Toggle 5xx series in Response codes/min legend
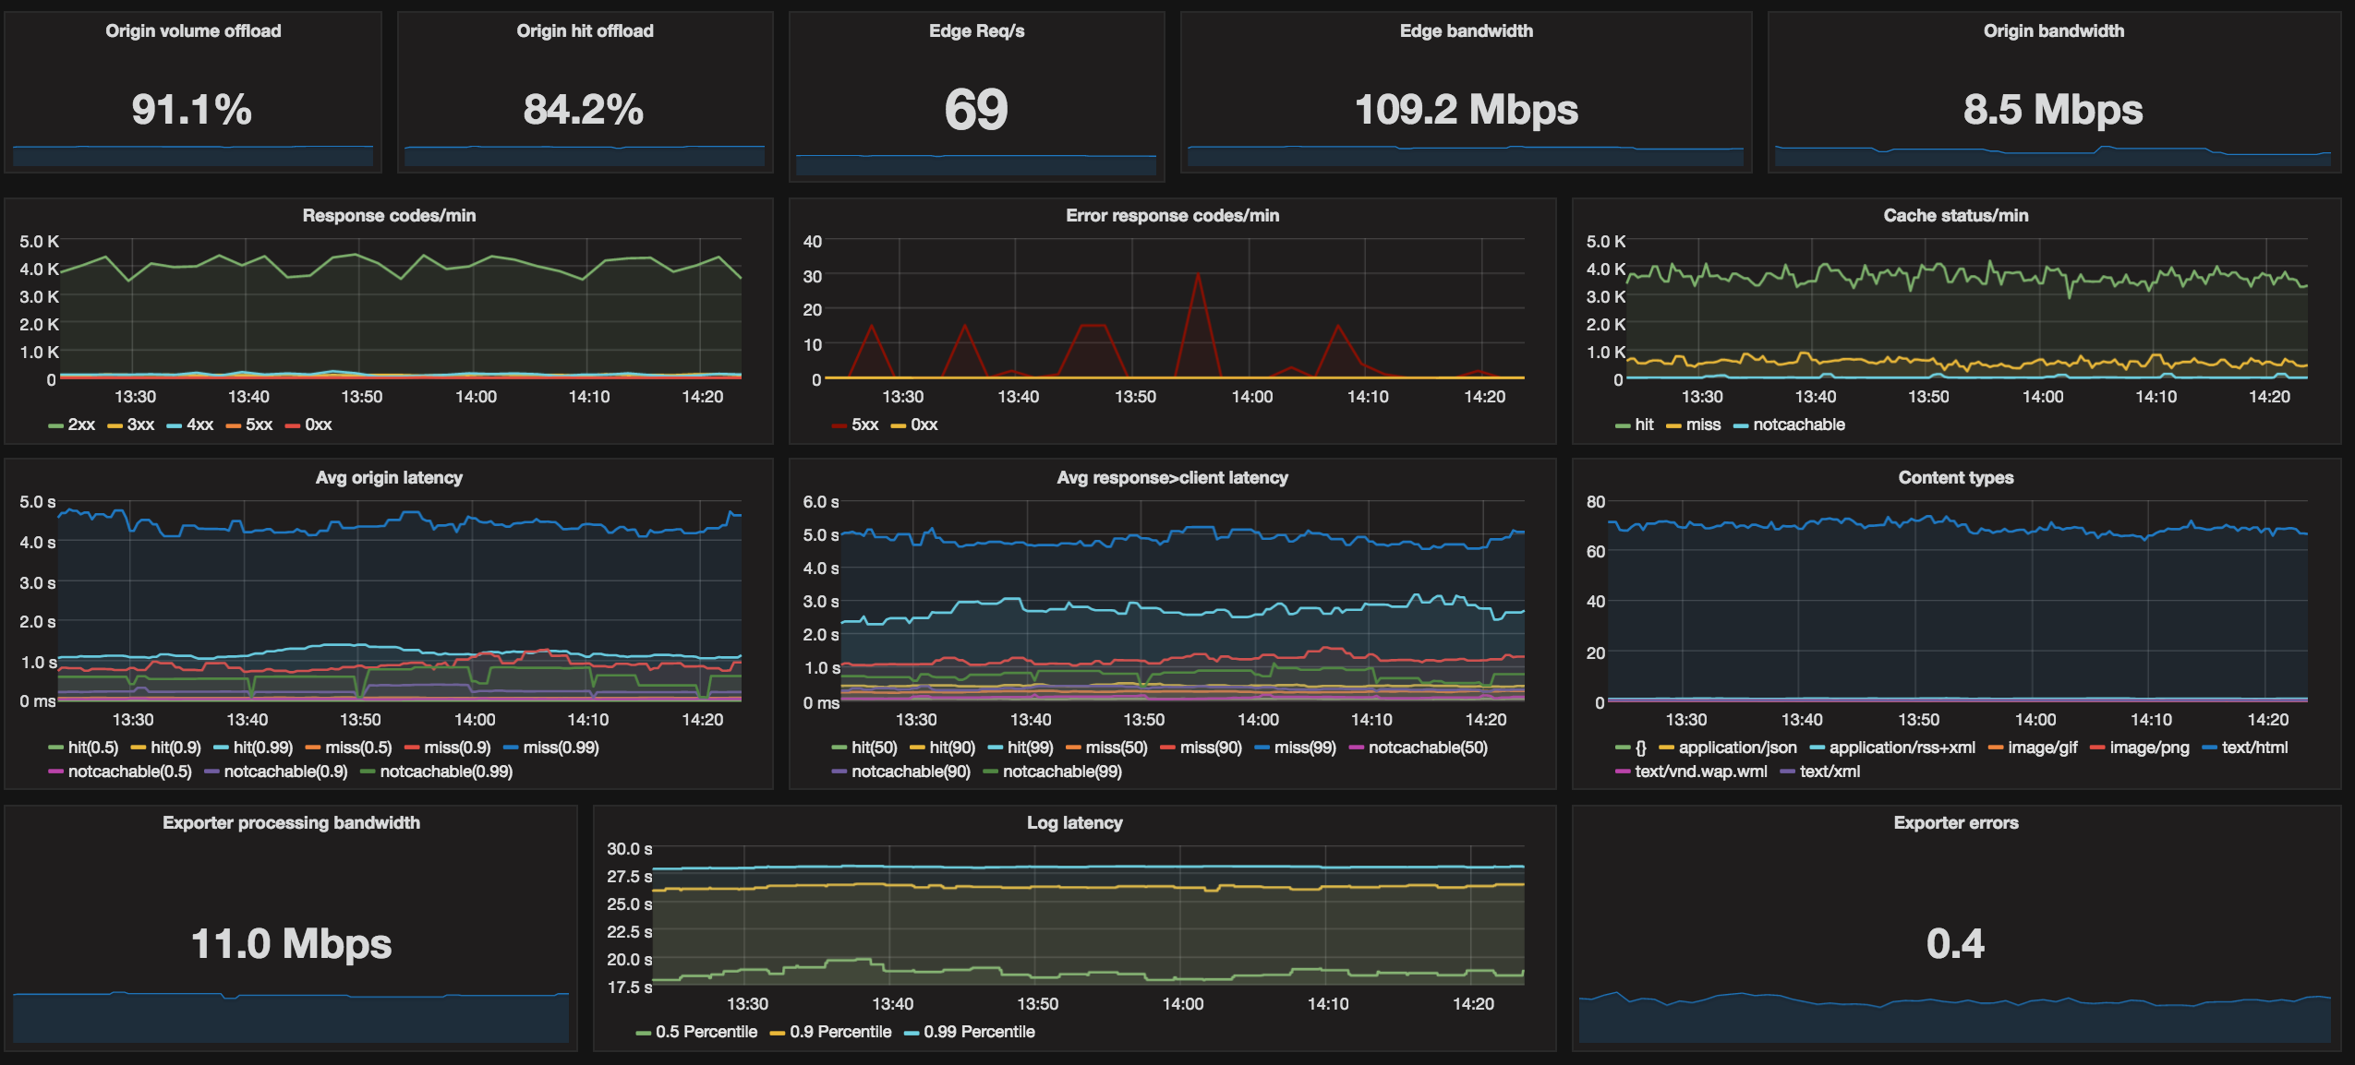The width and height of the screenshot is (2355, 1065). click(259, 425)
